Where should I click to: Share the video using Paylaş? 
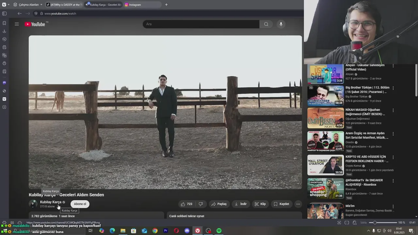click(219, 204)
